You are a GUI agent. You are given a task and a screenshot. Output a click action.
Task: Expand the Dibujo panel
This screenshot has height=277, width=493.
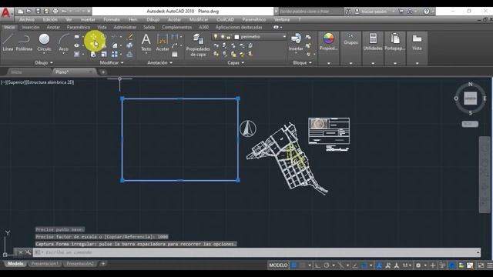tap(44, 63)
